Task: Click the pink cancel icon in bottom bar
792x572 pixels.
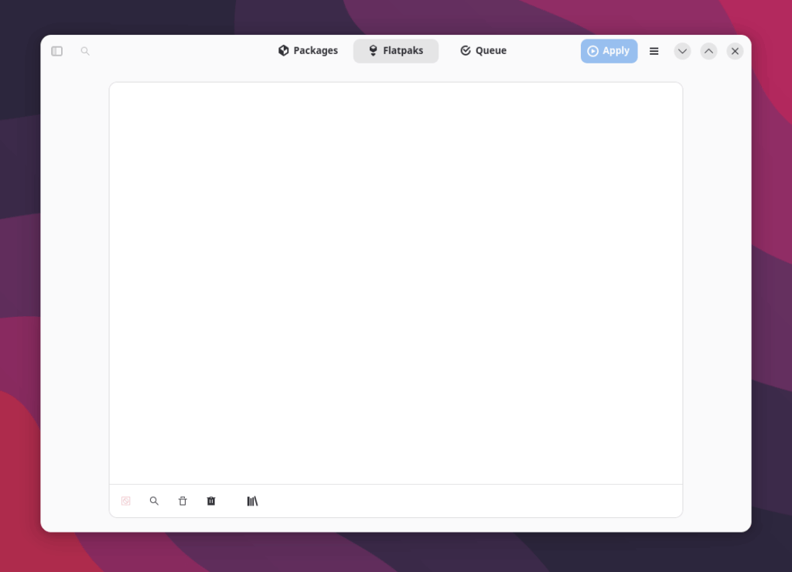Action: click(126, 501)
